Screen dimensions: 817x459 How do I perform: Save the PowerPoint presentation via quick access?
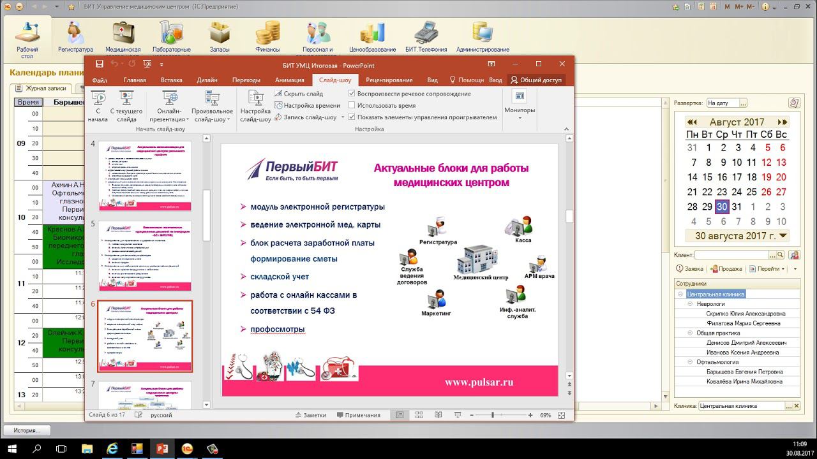(x=100, y=64)
